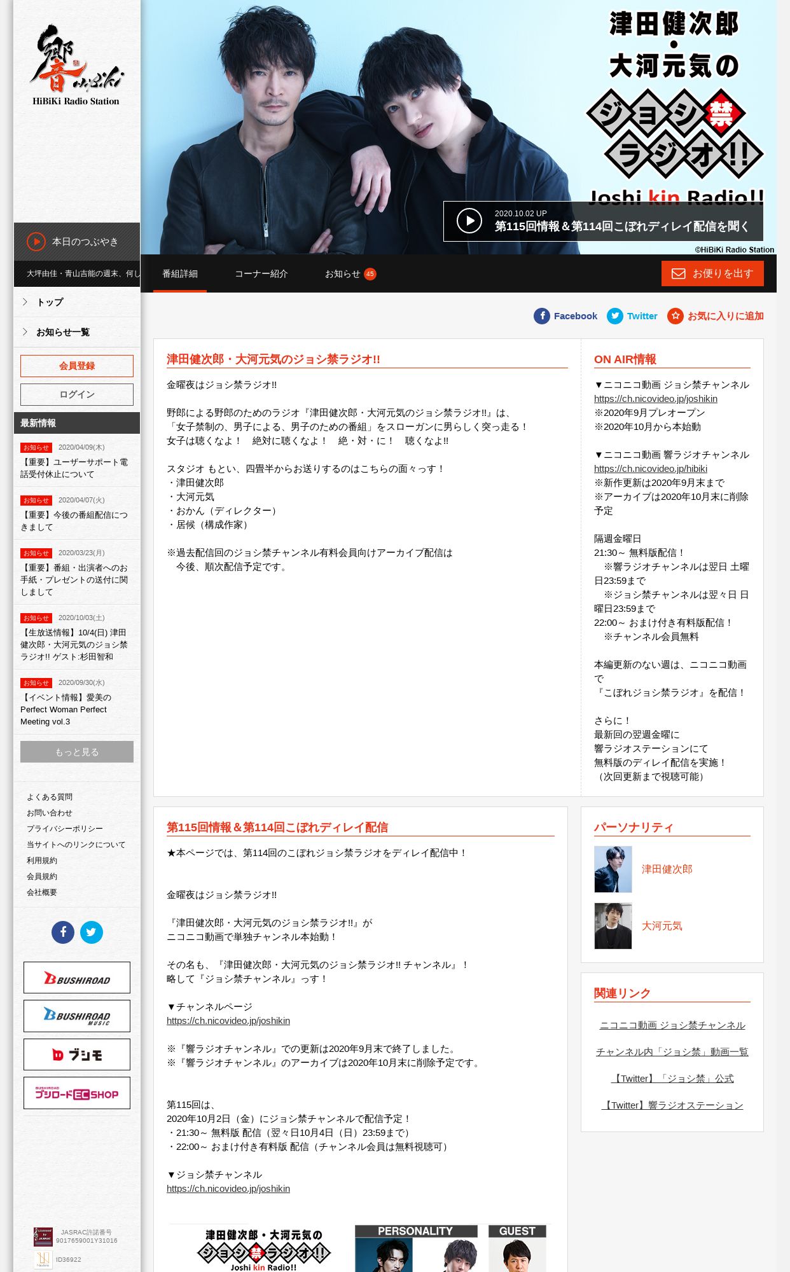Open the joshikin URL under ジョシ禁チャンネル

tap(228, 1189)
